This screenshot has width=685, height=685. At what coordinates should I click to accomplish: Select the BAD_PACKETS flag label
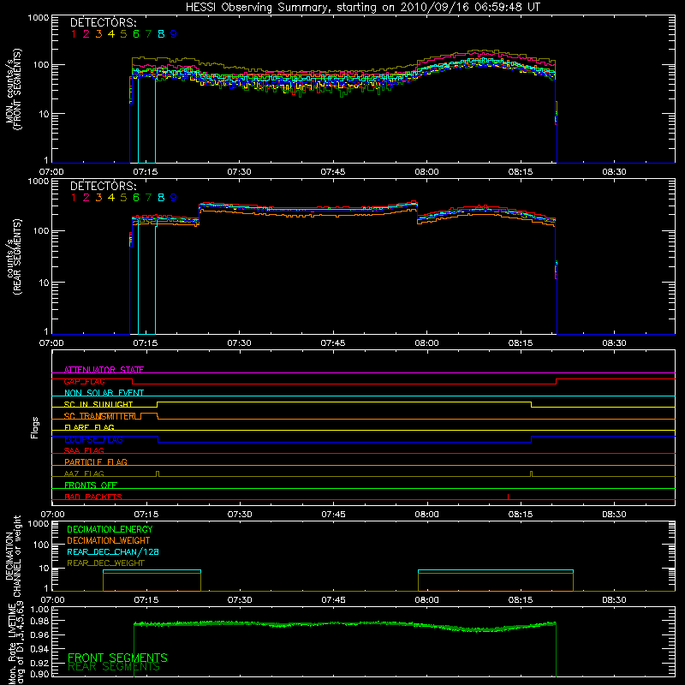pos(93,497)
